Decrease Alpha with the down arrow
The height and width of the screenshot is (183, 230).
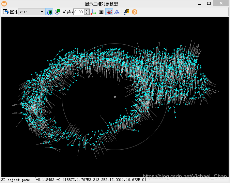tap(87, 13)
